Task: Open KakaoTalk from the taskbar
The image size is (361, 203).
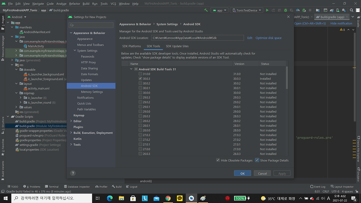Action: point(180,198)
